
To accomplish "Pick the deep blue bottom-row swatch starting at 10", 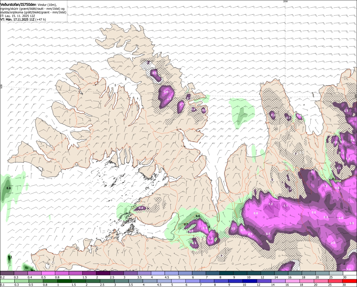I will pos(250,281).
